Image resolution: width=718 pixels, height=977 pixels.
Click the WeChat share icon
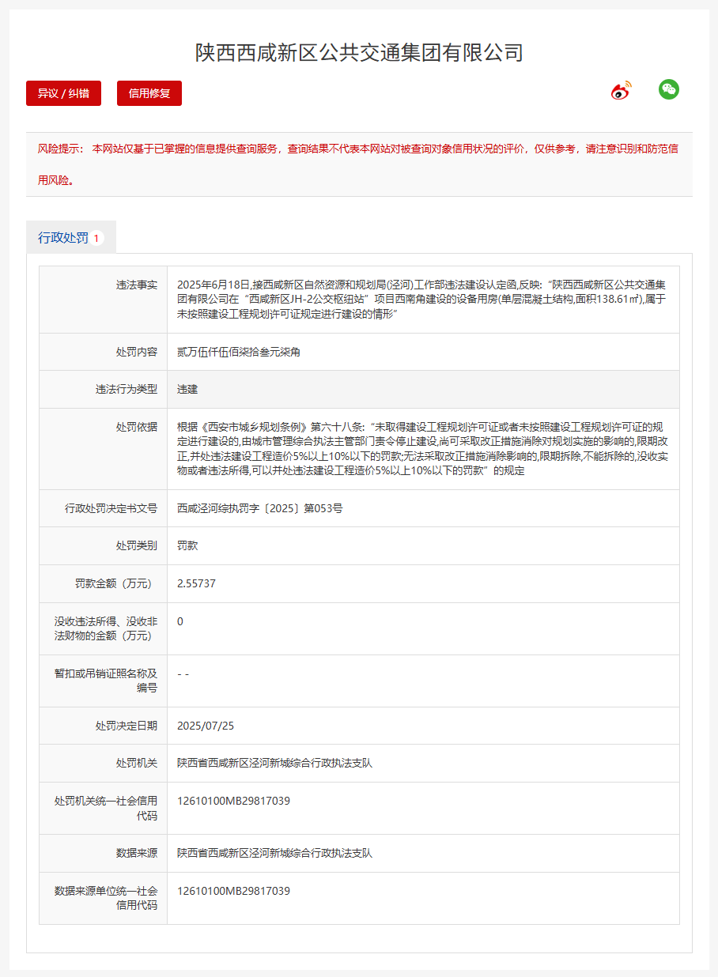point(669,90)
